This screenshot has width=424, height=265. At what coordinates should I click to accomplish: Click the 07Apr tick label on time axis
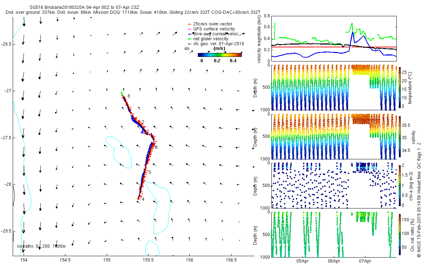click(365, 261)
